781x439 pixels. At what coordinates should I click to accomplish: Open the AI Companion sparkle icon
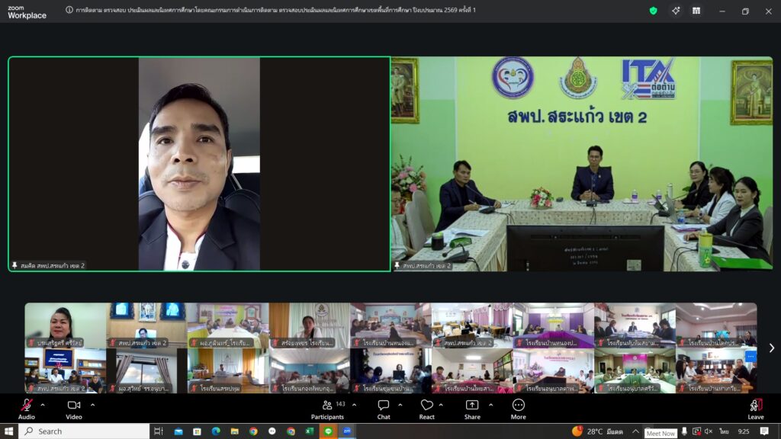[676, 11]
